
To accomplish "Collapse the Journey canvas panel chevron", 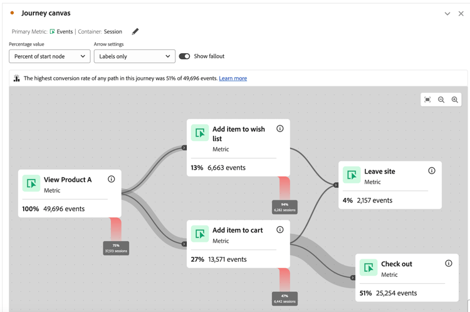I will [447, 14].
